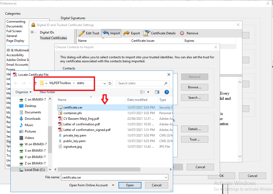Open Certificate Details via its toolbar icon
Viewport: 273px width, 194px height.
click(x=146, y=33)
